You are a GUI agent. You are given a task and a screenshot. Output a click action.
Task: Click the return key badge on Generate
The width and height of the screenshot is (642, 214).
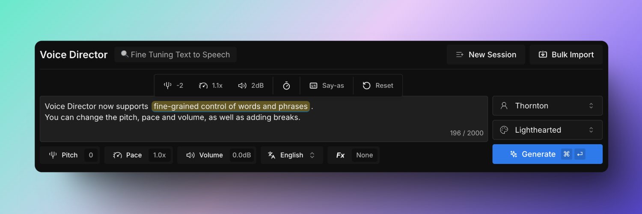pyautogui.click(x=580, y=154)
